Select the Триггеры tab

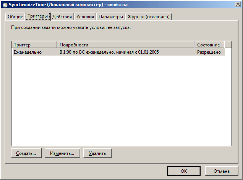[38, 16]
